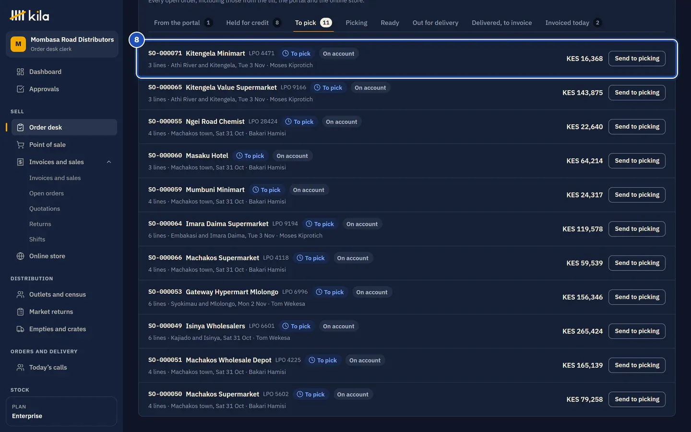The image size is (691, 432).
Task: Click the Kila logo
Action: (x=29, y=16)
